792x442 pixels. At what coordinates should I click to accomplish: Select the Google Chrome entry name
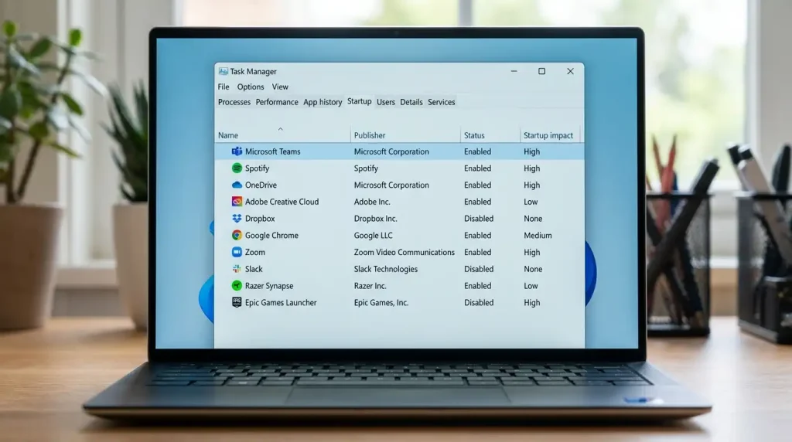271,235
